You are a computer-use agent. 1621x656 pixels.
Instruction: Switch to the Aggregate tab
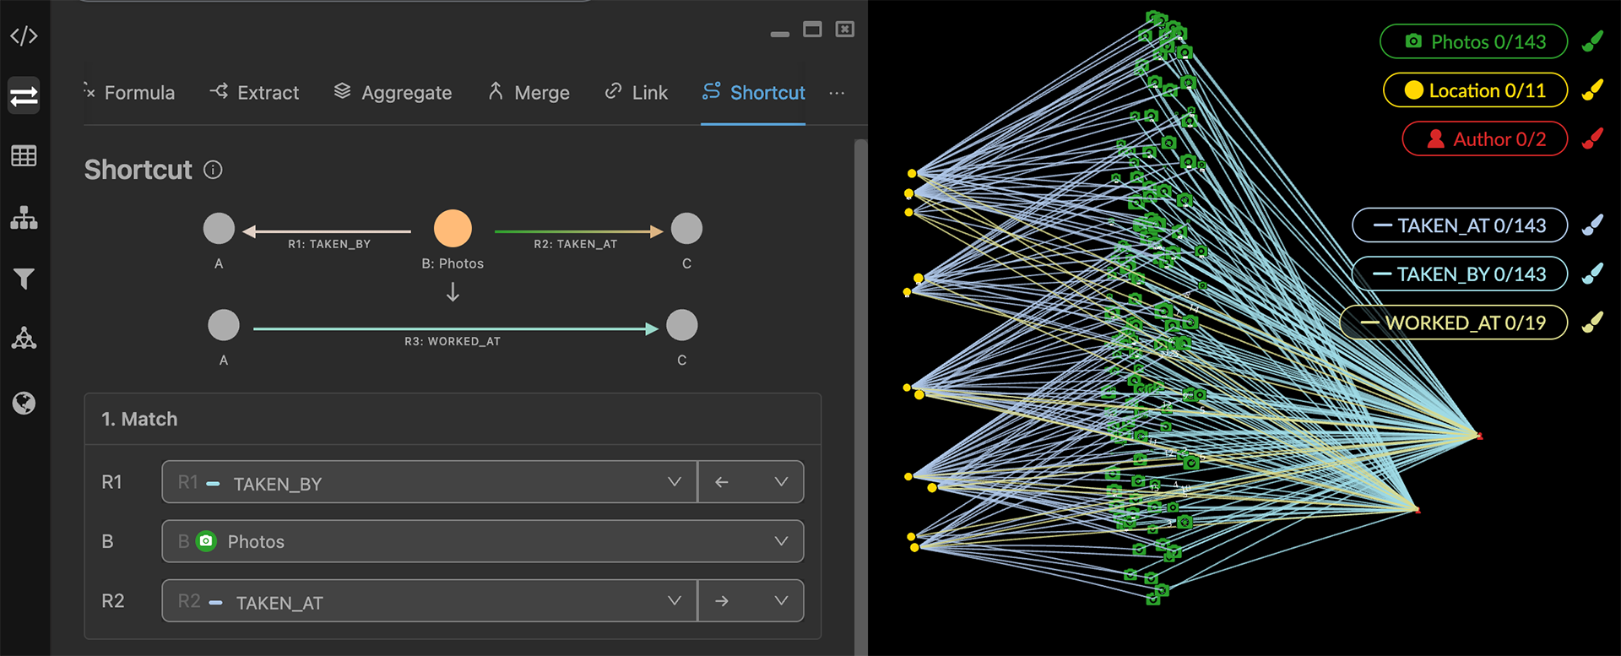point(393,93)
